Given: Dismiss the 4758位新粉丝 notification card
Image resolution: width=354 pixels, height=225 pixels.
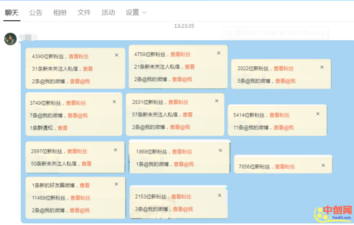Looking at the screenshot, I should pos(219,53).
